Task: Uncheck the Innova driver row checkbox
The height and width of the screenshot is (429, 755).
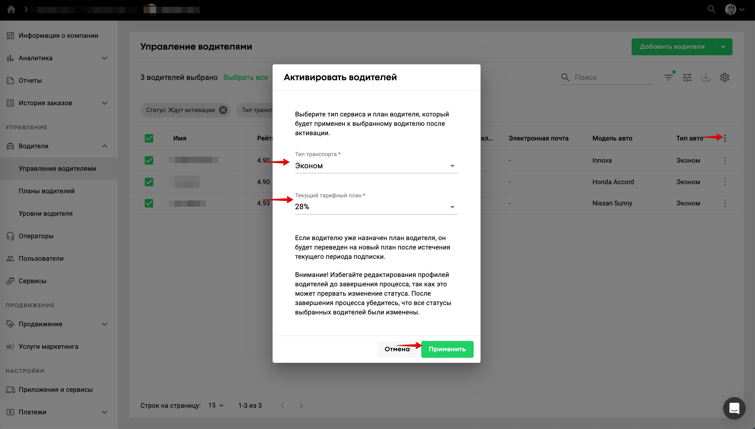Action: (x=149, y=160)
